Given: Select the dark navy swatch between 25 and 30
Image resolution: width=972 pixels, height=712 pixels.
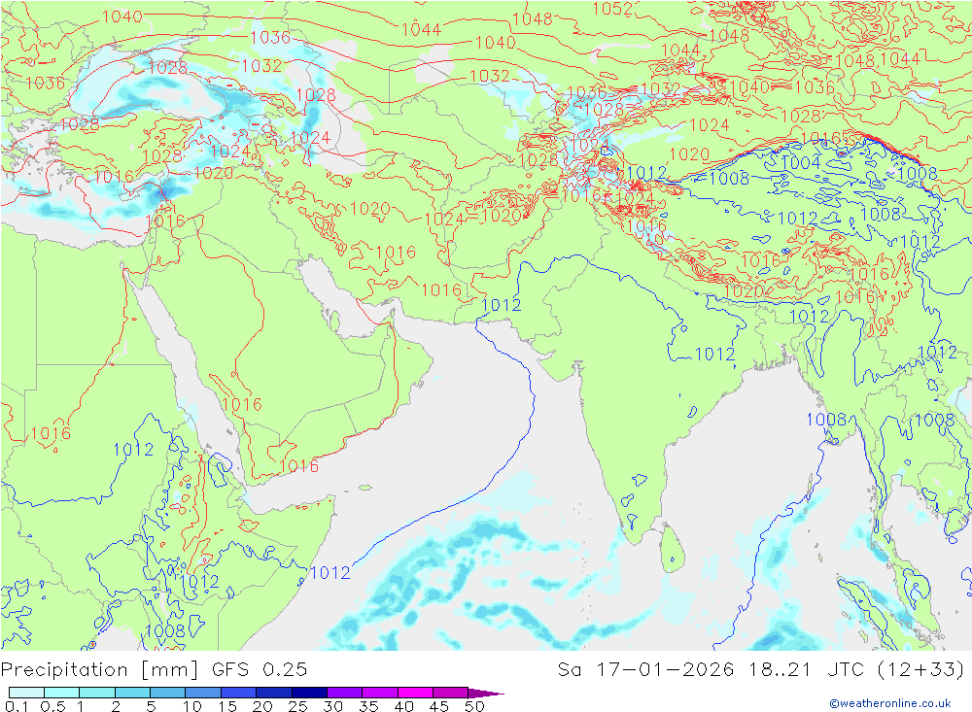Looking at the screenshot, I should pyautogui.click(x=309, y=693).
